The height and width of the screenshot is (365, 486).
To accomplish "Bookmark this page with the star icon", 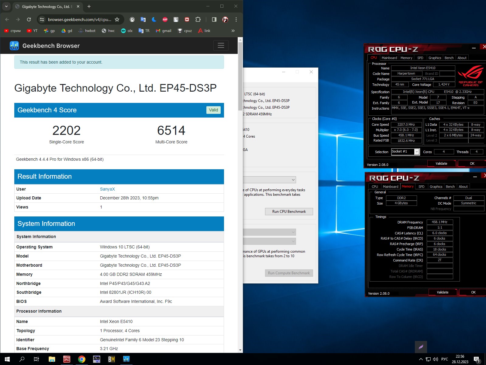I will 117,19.
